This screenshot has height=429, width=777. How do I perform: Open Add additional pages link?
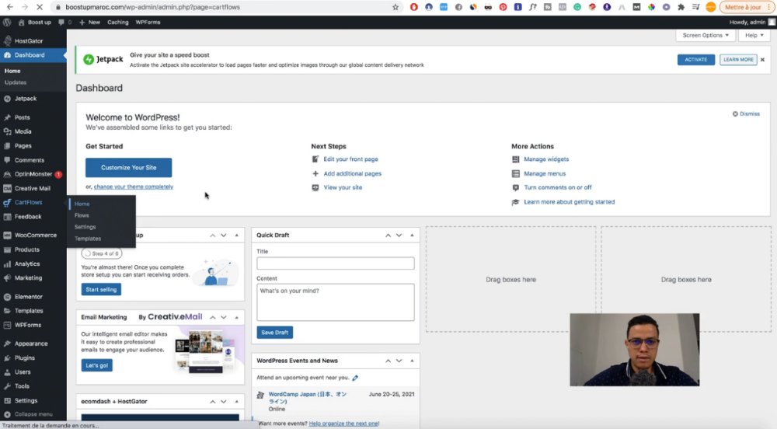[x=352, y=173]
